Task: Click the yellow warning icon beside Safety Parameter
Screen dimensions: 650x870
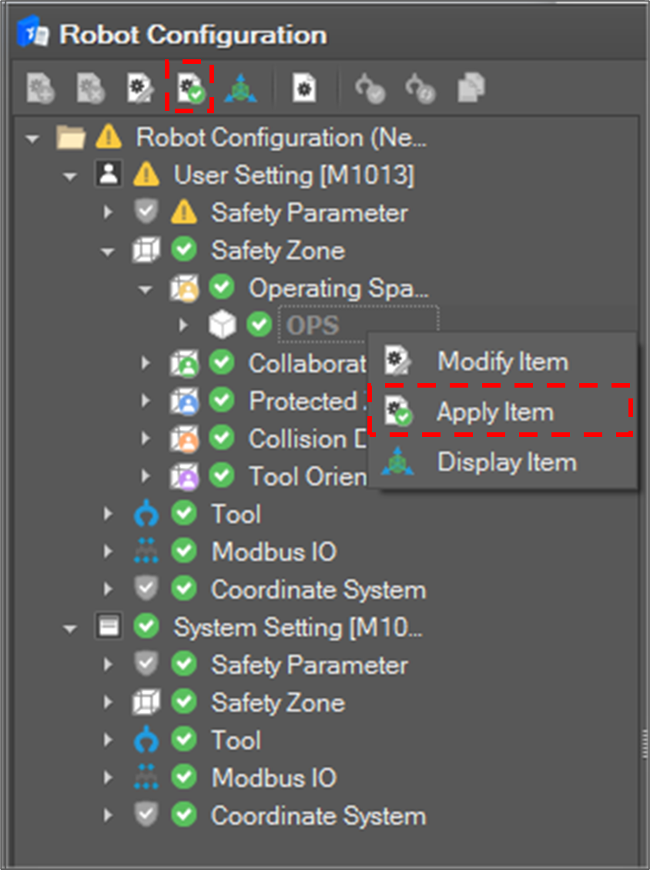Action: pos(184,212)
